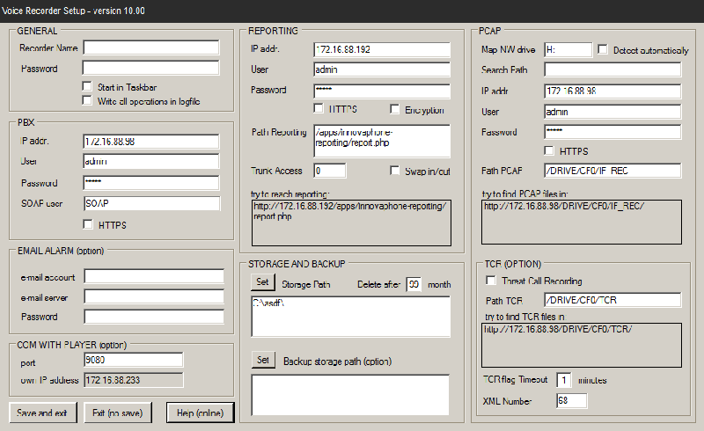Click the Backup storage path box
Image resolution: width=704 pixels, height=431 pixels.
pyautogui.click(x=350, y=395)
